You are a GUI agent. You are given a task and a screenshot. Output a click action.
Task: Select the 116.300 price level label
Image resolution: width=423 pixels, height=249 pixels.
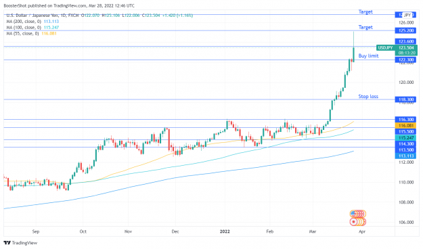pyautogui.click(x=406, y=120)
